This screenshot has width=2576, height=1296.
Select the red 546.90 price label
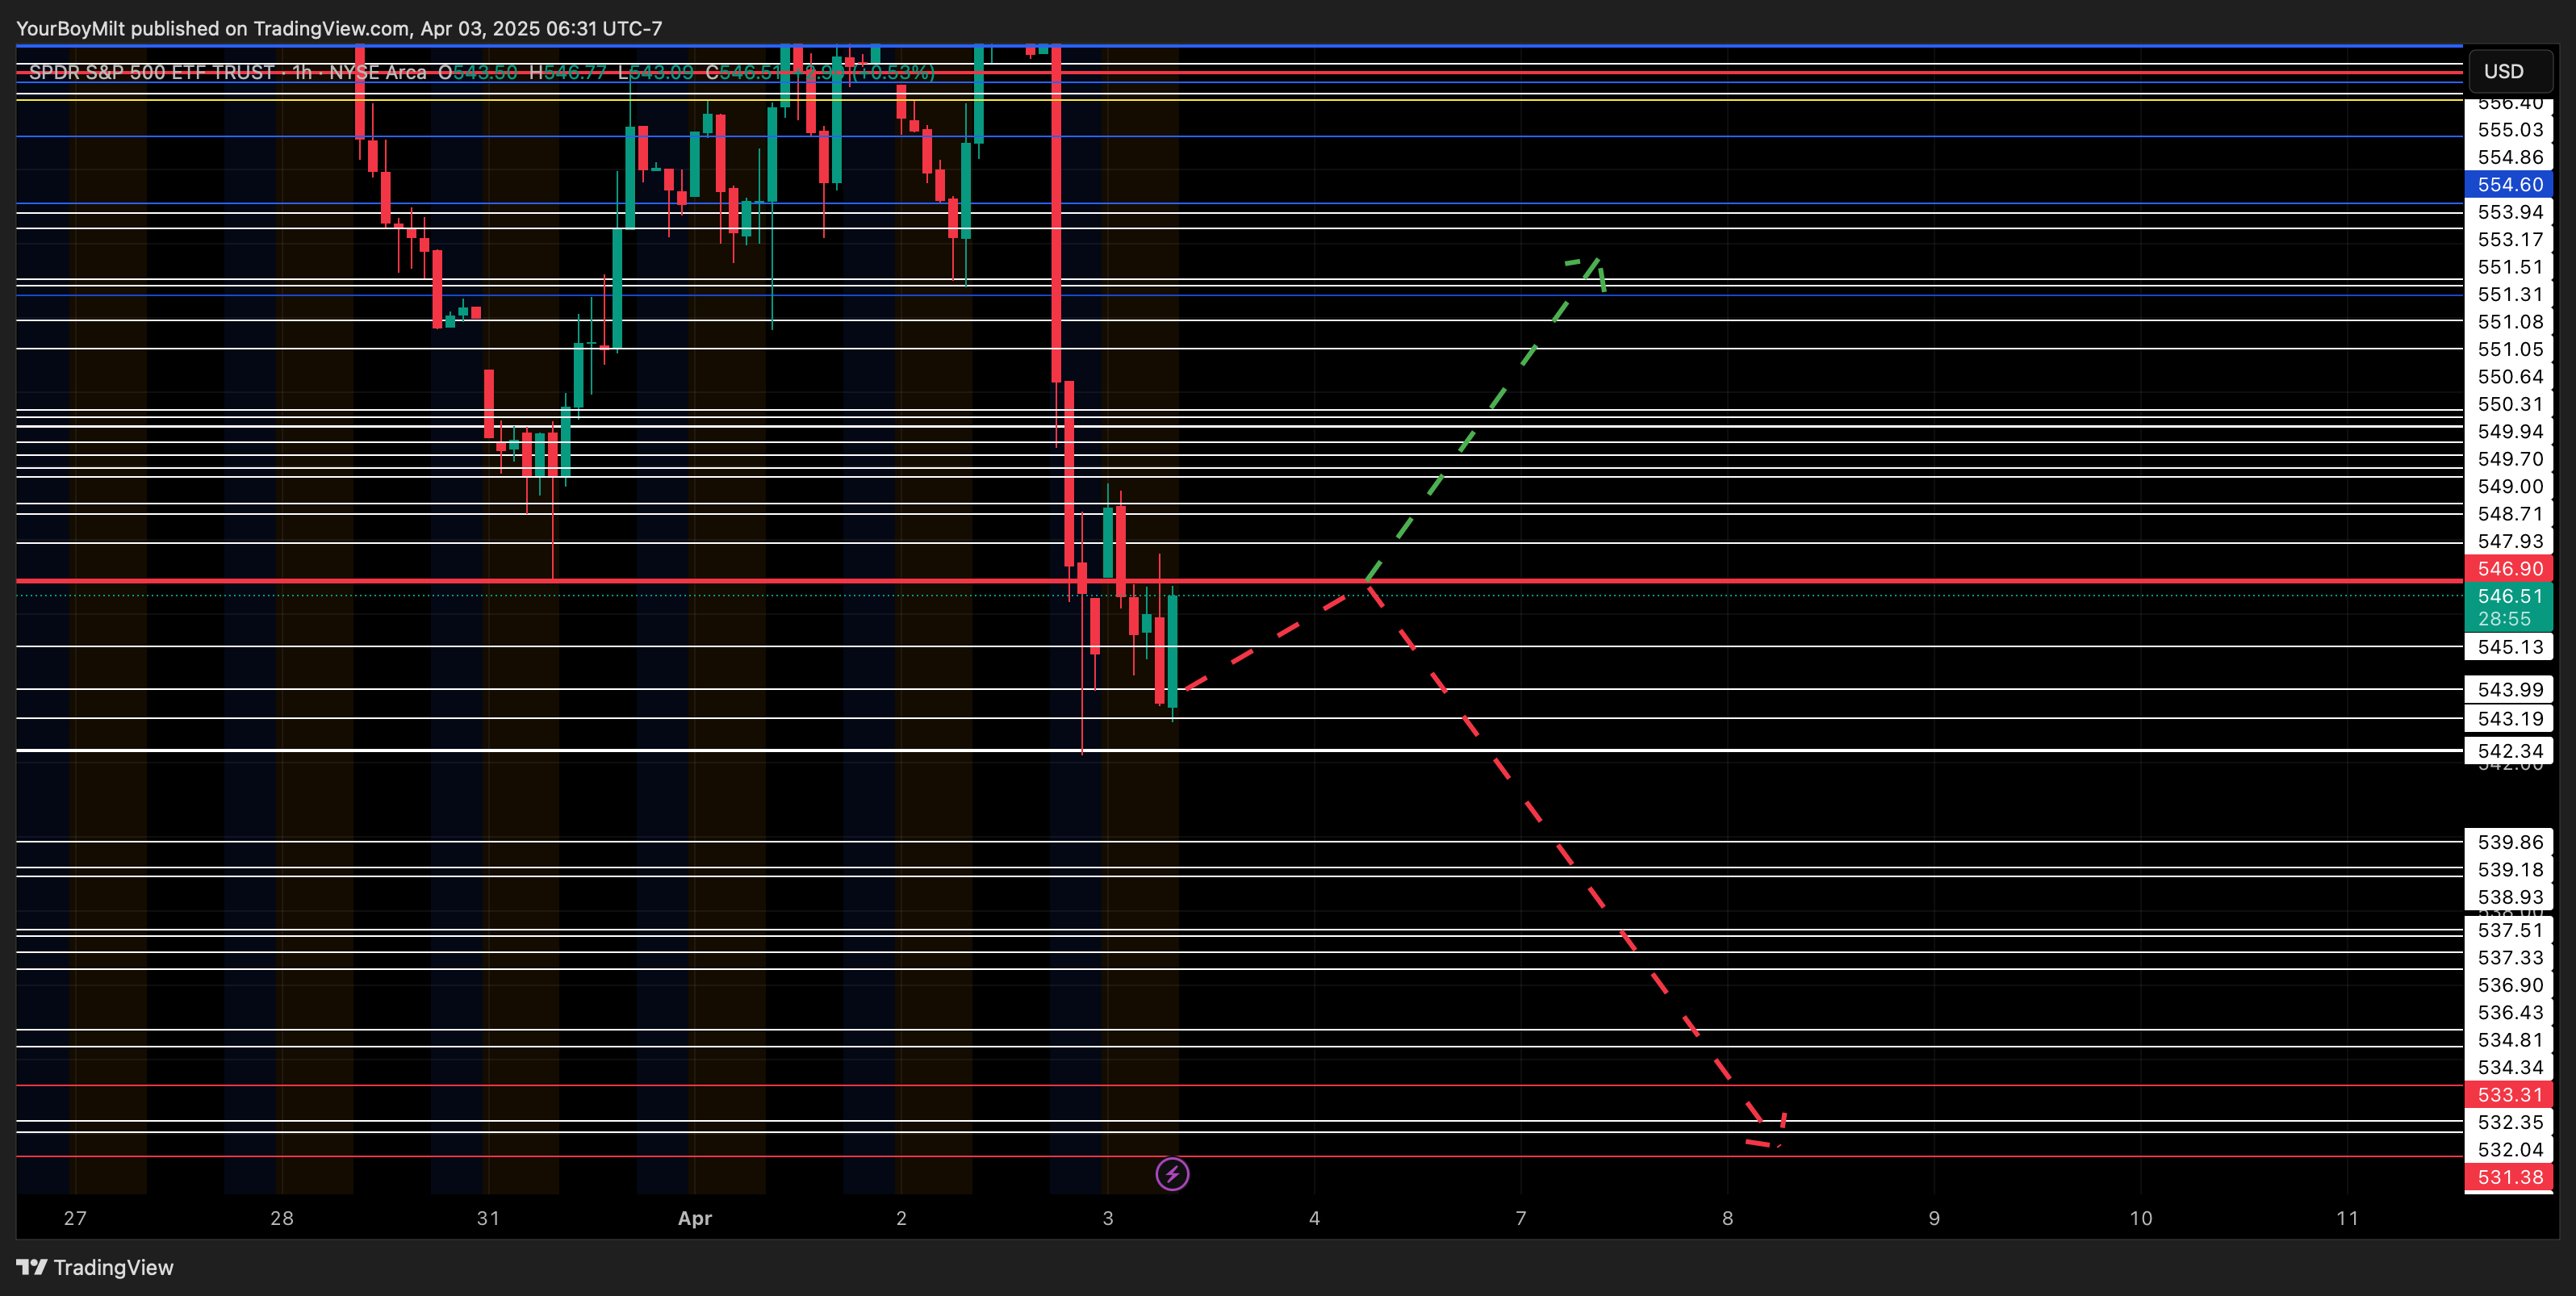click(2509, 568)
